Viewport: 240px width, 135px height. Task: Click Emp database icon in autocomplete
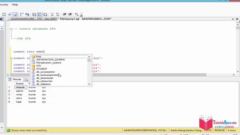click(x=33, y=57)
